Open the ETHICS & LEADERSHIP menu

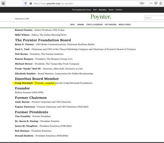[x=94, y=24]
